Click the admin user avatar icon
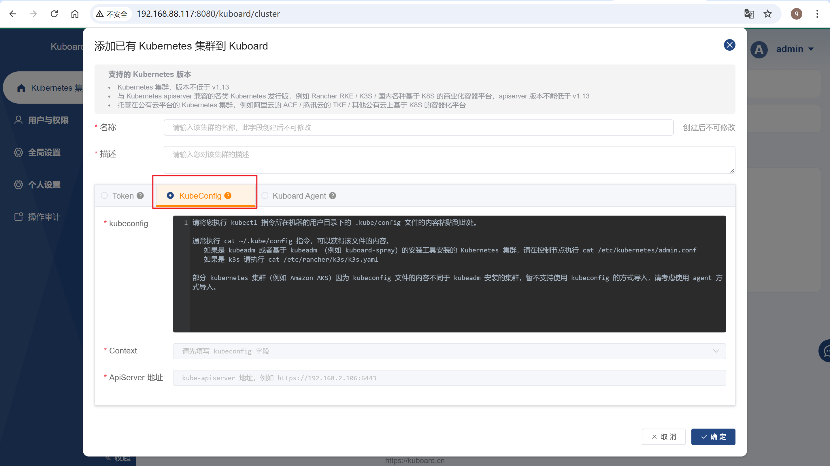830x466 pixels. [x=759, y=49]
